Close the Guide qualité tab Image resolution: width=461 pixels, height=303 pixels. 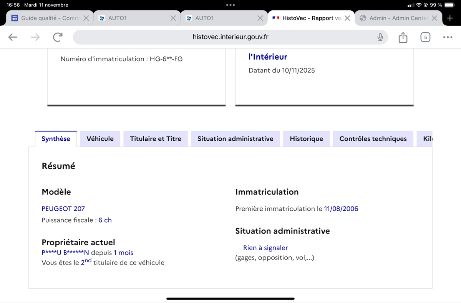click(86, 18)
